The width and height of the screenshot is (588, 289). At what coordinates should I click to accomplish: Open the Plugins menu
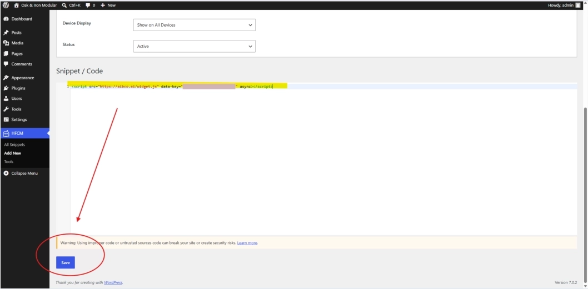[x=25, y=88]
